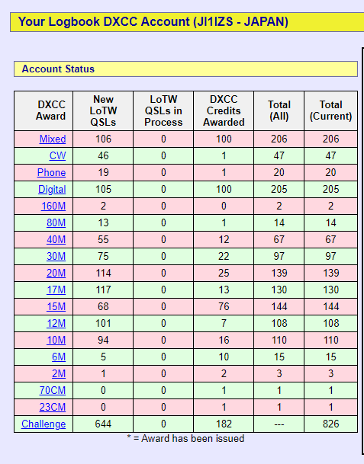The height and width of the screenshot is (464, 364).
Task: Click Challenge row credits awarded value 182
Action: pyautogui.click(x=224, y=424)
